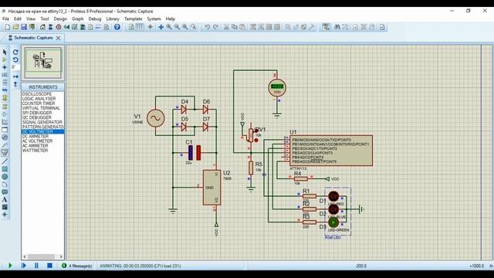494x278 pixels.
Task: Pick the 2D line drawing tool
Action: 5,161
